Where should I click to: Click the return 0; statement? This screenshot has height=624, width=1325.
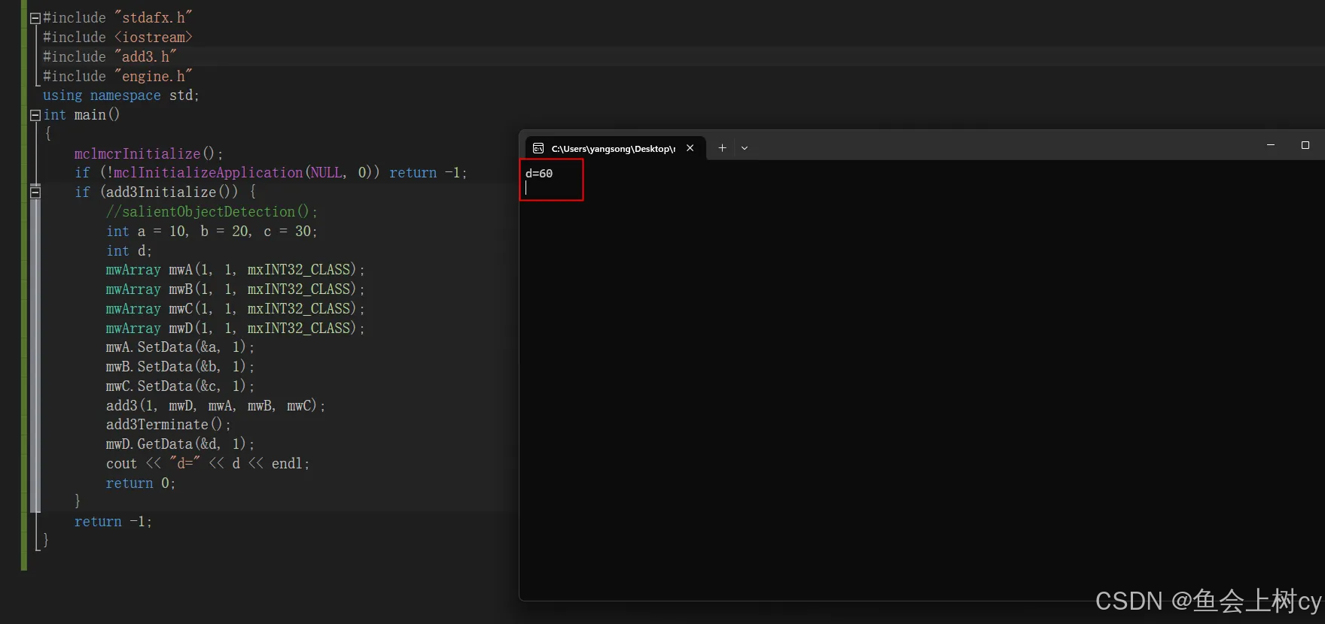point(141,483)
